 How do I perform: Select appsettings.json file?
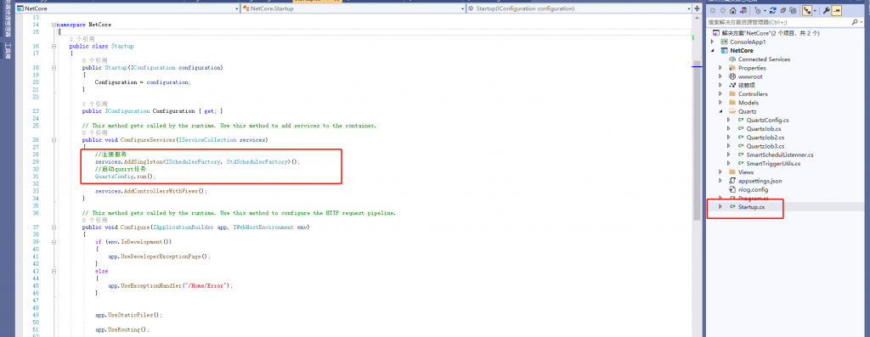[x=760, y=181]
